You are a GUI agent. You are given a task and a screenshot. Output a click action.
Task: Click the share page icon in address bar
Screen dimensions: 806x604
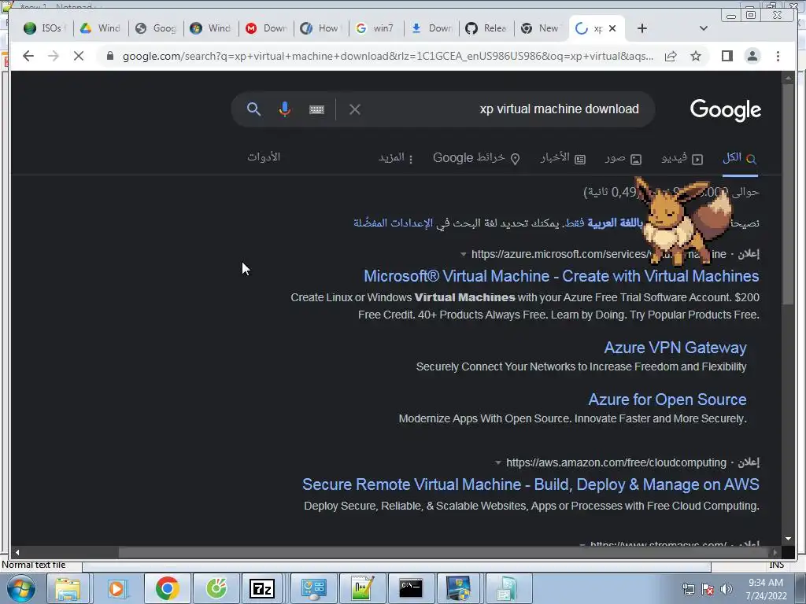(x=671, y=56)
